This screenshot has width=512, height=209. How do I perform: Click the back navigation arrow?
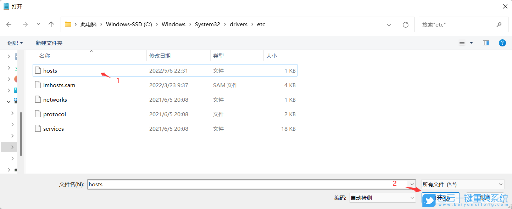pyautogui.click(x=9, y=24)
